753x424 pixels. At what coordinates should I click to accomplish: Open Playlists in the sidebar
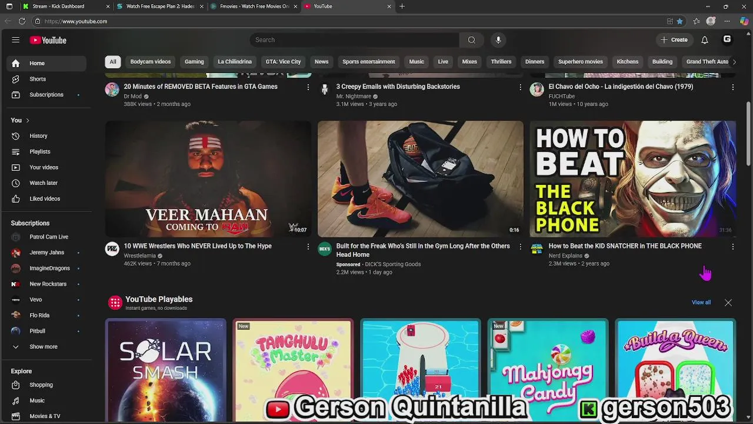[x=46, y=151]
